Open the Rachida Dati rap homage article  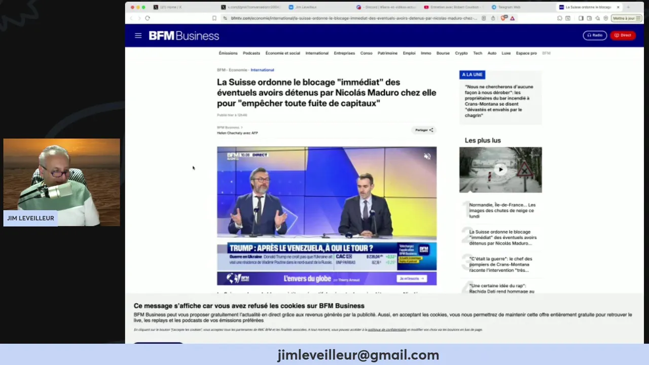(501, 288)
